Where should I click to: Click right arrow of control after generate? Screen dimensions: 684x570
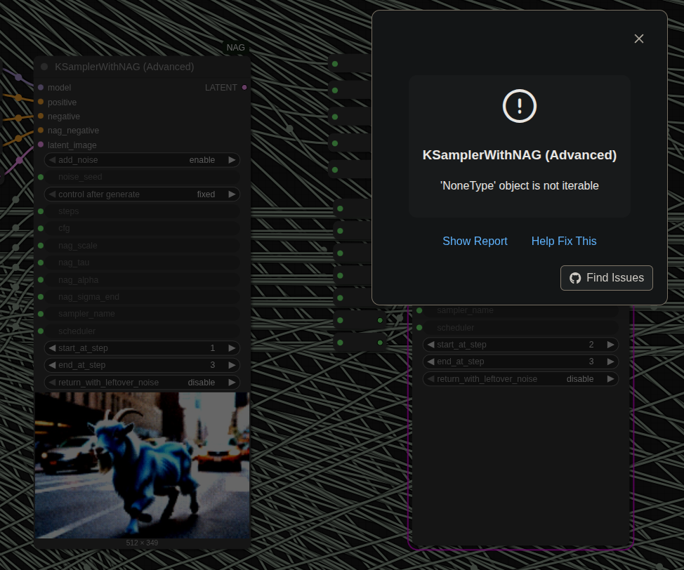click(x=232, y=194)
